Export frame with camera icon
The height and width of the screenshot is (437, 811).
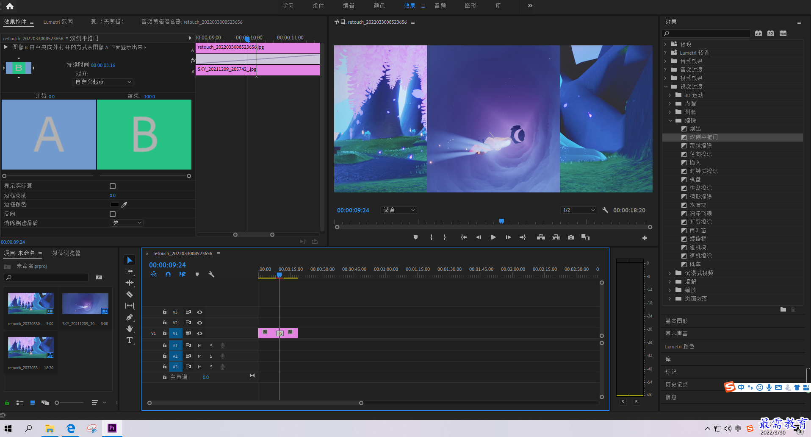pos(571,237)
